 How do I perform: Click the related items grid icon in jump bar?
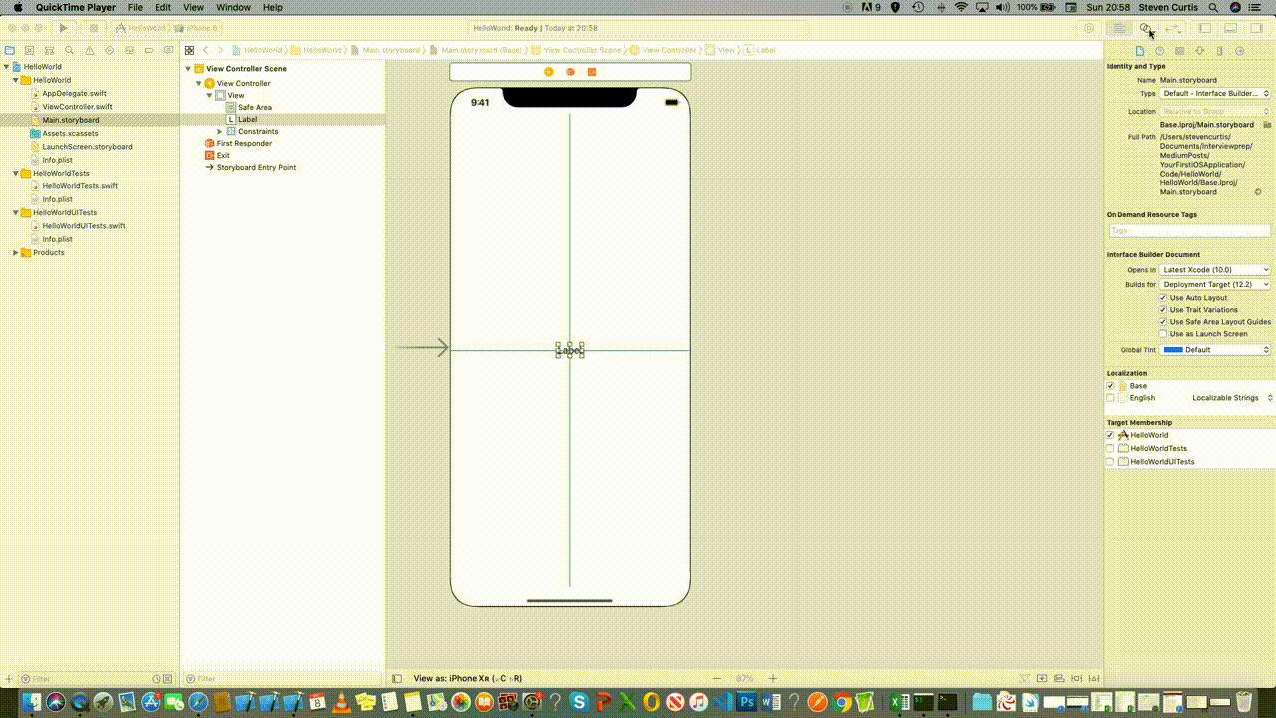coord(189,50)
